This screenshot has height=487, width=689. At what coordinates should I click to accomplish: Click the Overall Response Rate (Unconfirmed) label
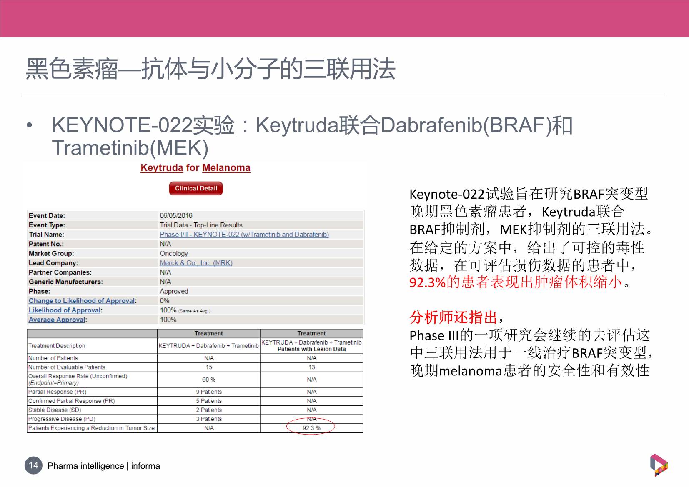coord(78,376)
